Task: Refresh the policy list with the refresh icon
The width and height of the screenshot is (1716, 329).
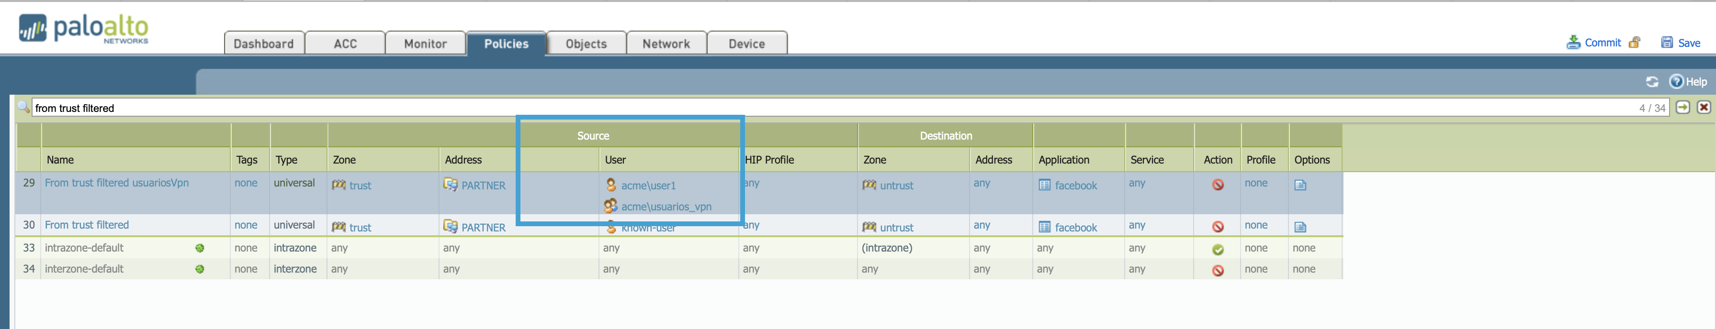Action: coord(1652,82)
